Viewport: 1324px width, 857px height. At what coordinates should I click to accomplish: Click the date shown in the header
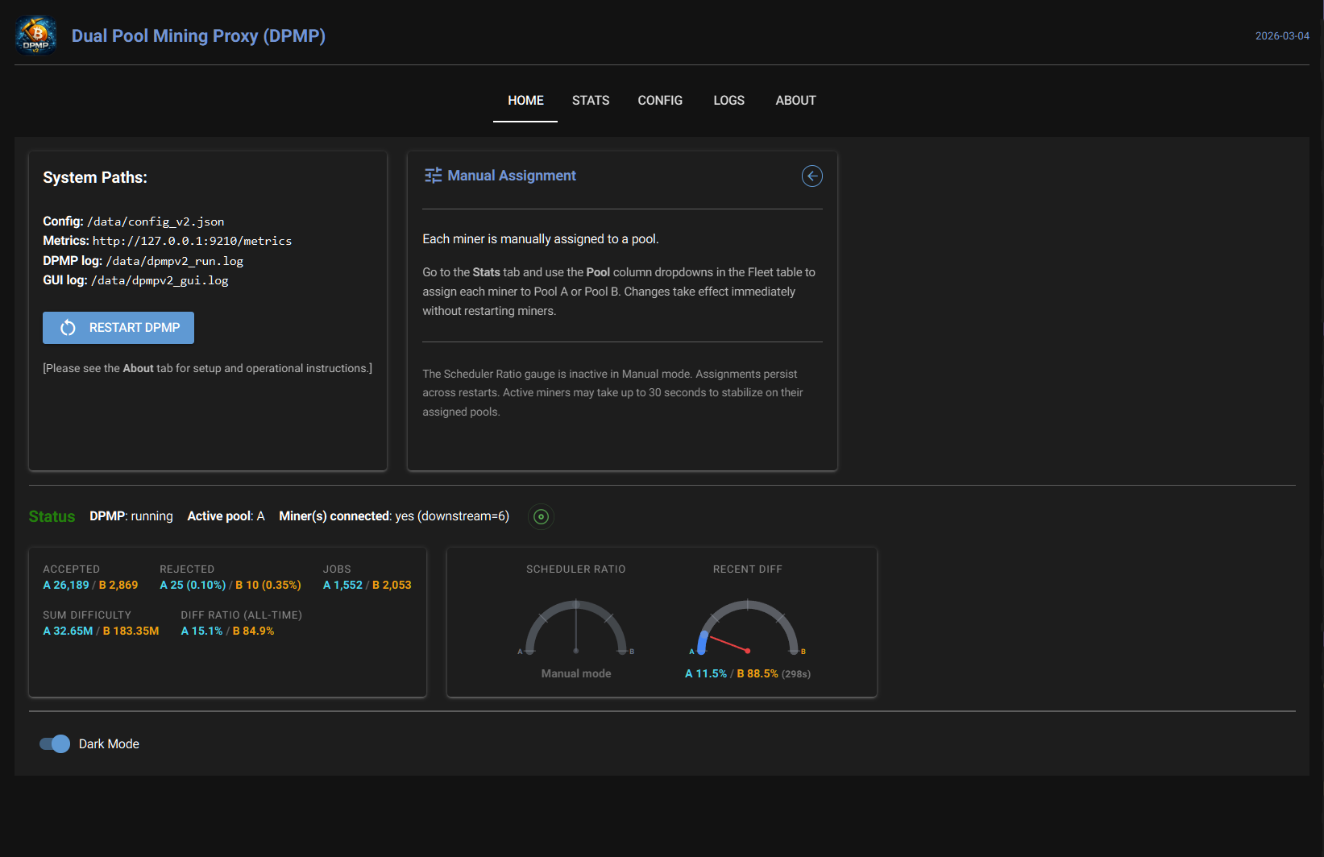pos(1282,35)
